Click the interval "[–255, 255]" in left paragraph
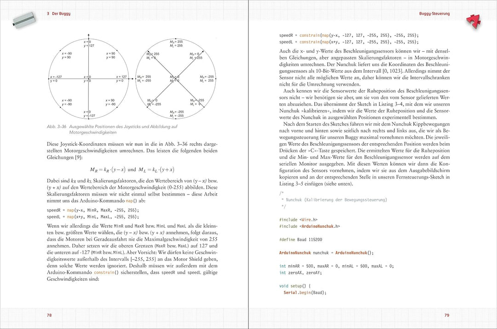Screen dimensions: 497x329 point(143,259)
